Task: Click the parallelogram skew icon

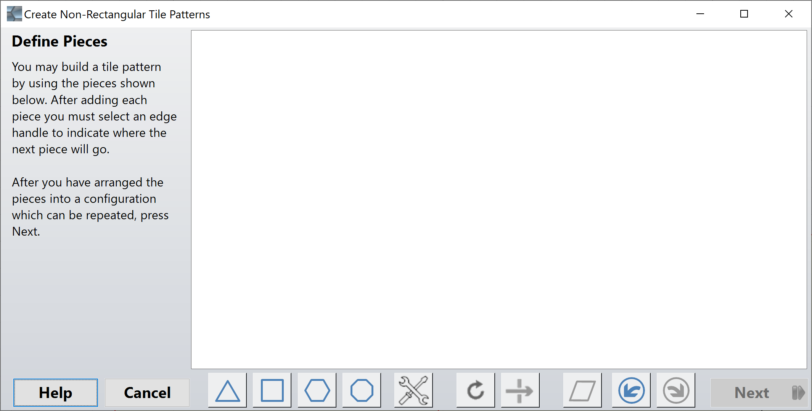Action: [x=582, y=390]
